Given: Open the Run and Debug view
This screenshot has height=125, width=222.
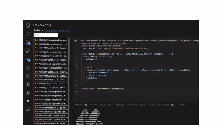Looking at the screenshot, I should click(x=28, y=51).
